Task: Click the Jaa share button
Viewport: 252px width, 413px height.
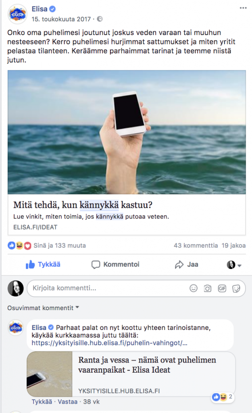Action: coord(186,265)
